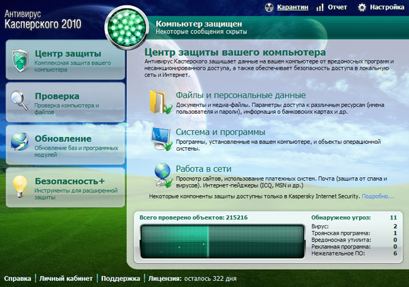Click the Всего проверено объектов: 215216 text
This screenshot has width=409, height=287.
point(194,217)
